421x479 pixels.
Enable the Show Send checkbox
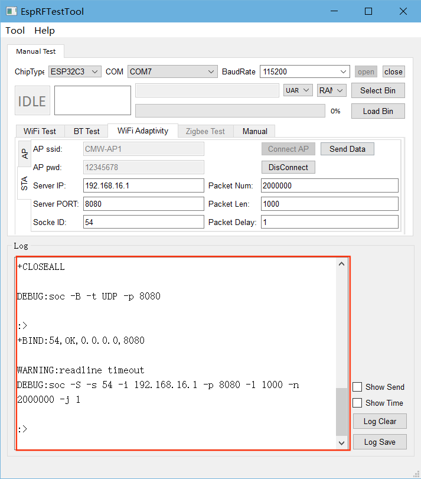pos(357,387)
